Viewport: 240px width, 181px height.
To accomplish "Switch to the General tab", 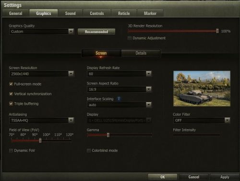I will [15, 13].
